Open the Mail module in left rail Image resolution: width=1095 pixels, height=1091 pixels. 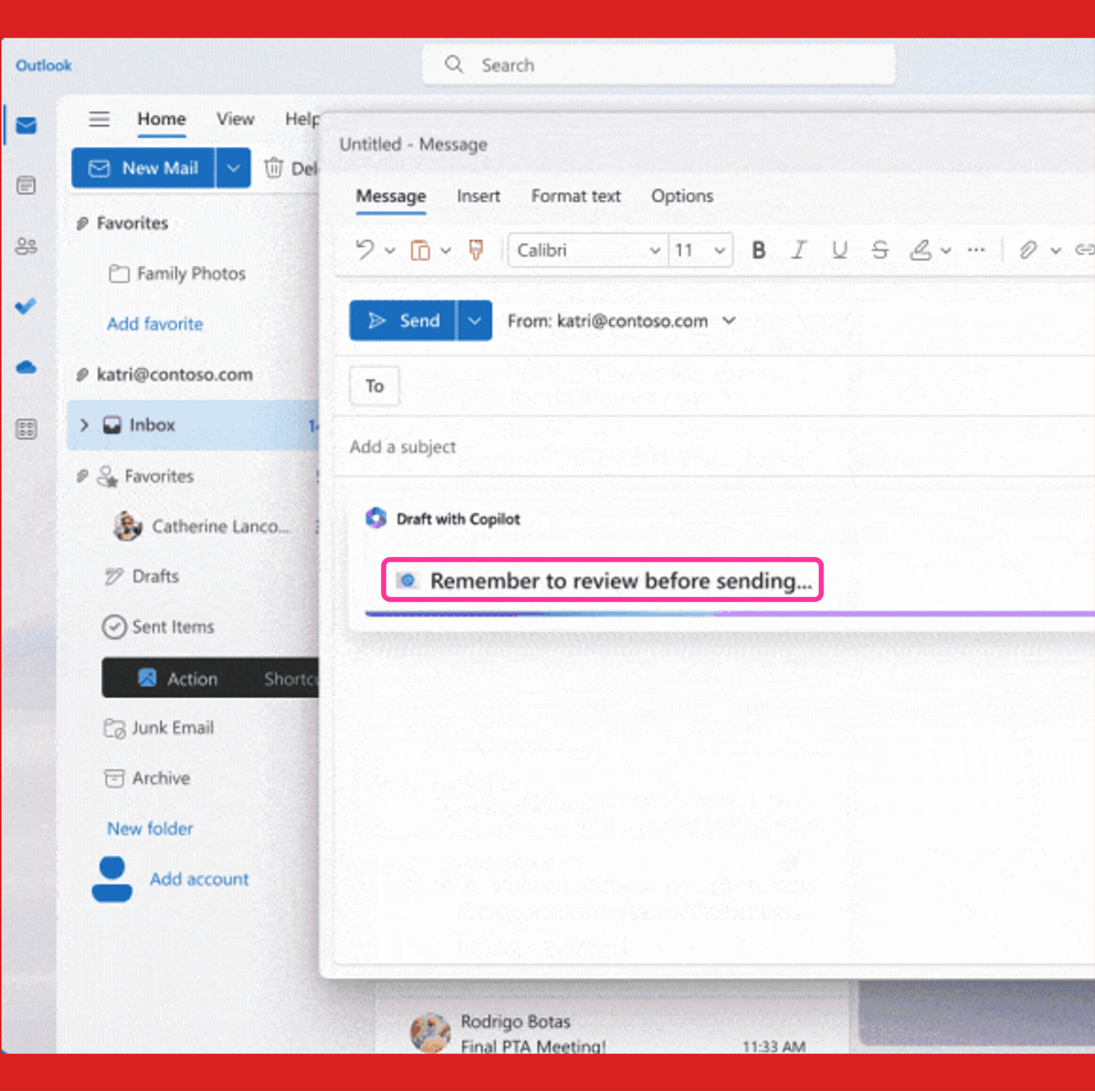pyautogui.click(x=26, y=125)
